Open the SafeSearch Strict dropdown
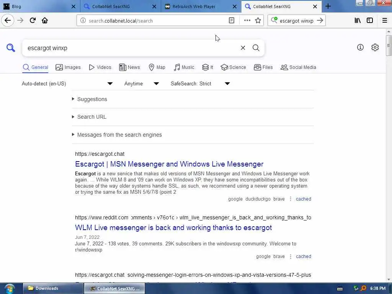The width and height of the screenshot is (392, 294). (200, 84)
